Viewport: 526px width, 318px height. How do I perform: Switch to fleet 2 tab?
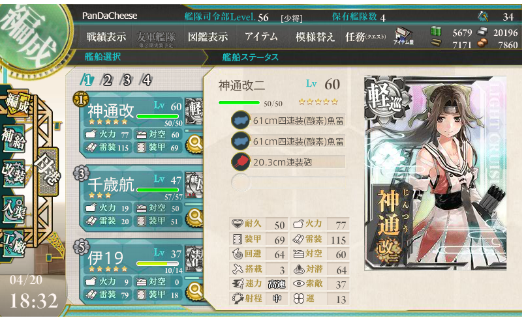107,80
